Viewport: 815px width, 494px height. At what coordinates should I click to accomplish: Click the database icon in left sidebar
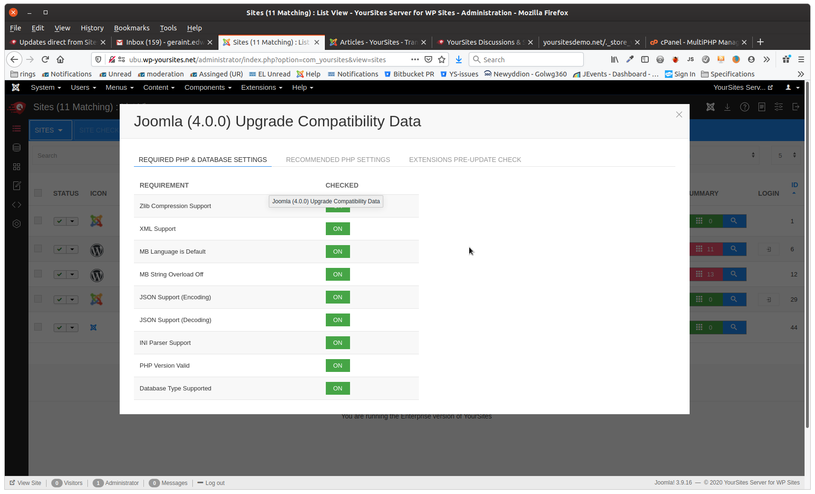click(17, 148)
